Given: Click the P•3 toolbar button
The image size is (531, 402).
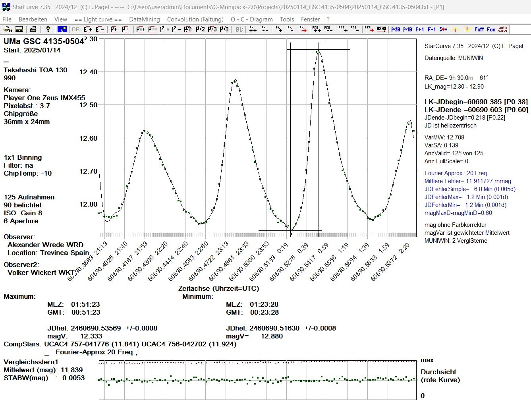Looking at the screenshot, I should [x=224, y=29].
